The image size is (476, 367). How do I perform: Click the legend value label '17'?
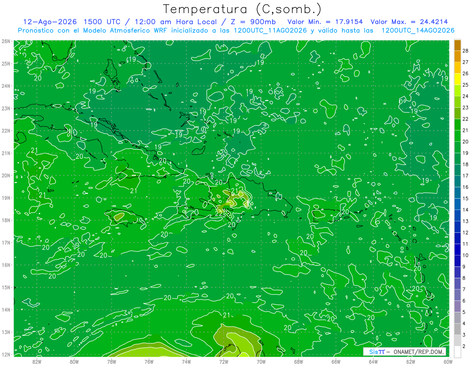tap(465, 175)
